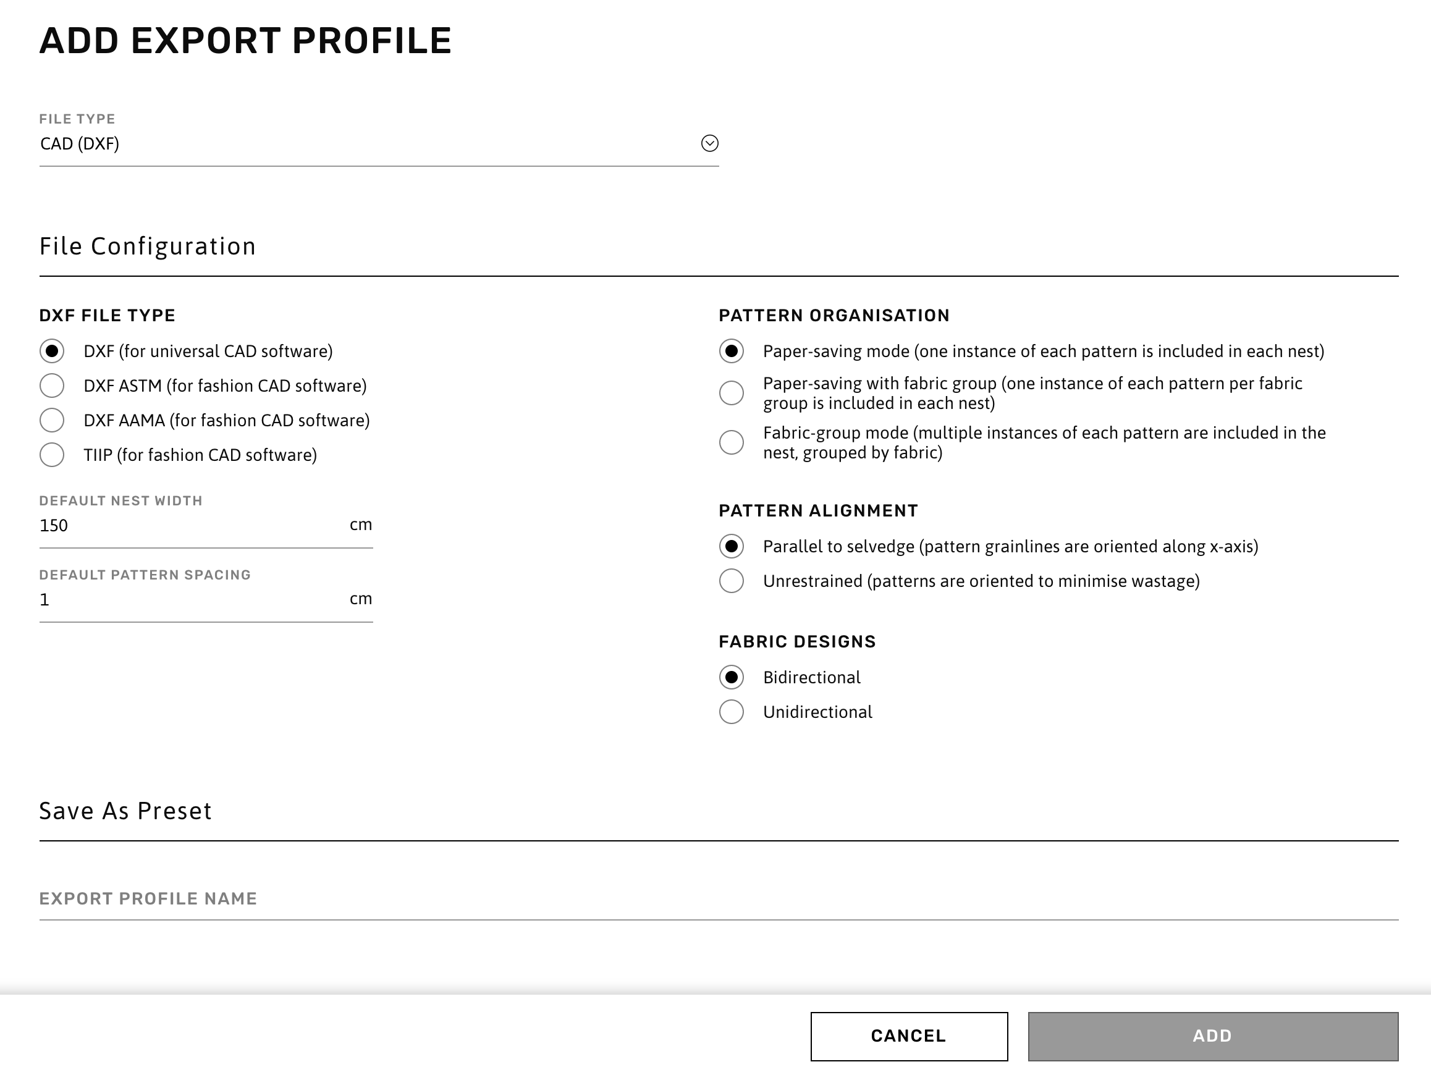This screenshot has height=1075, width=1431.
Task: Select Fabric-group mode pattern organisation
Action: click(733, 439)
